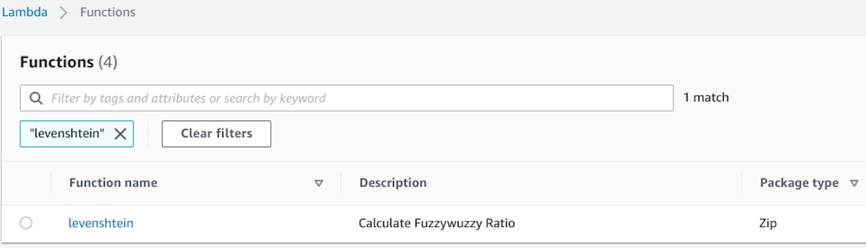Viewport: 866px width, 248px height.
Task: Click the "levenshtein" filter token text
Action: 67,134
